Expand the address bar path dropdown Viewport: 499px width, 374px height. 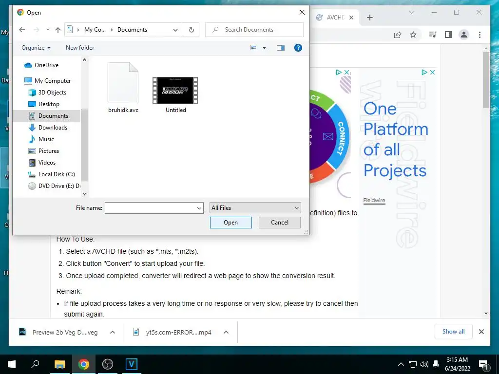click(175, 30)
